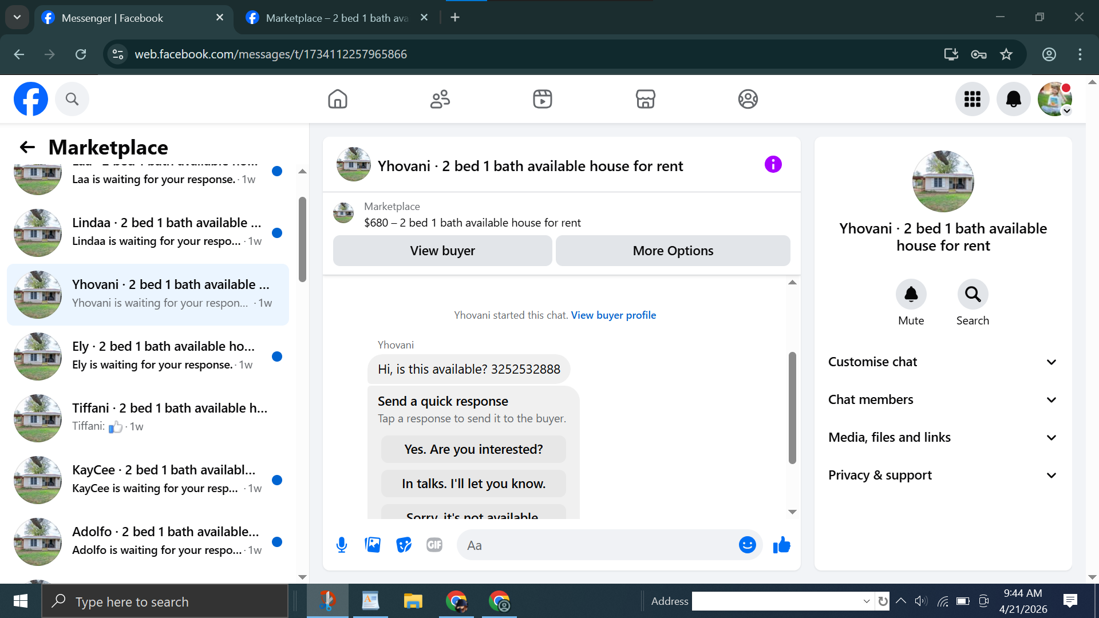The image size is (1099, 618).
Task: Close the Marketplace browser tab
Action: 424,18
